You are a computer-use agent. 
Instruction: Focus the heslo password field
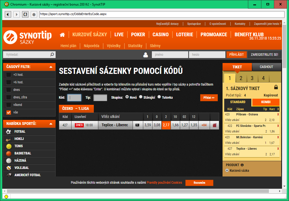click(207, 55)
